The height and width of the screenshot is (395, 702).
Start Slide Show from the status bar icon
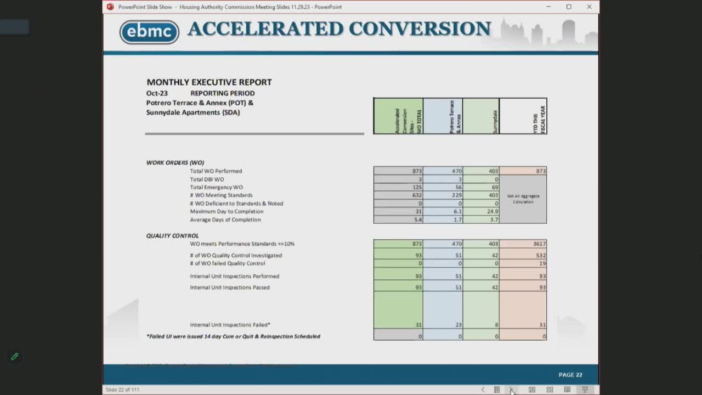[x=585, y=390]
